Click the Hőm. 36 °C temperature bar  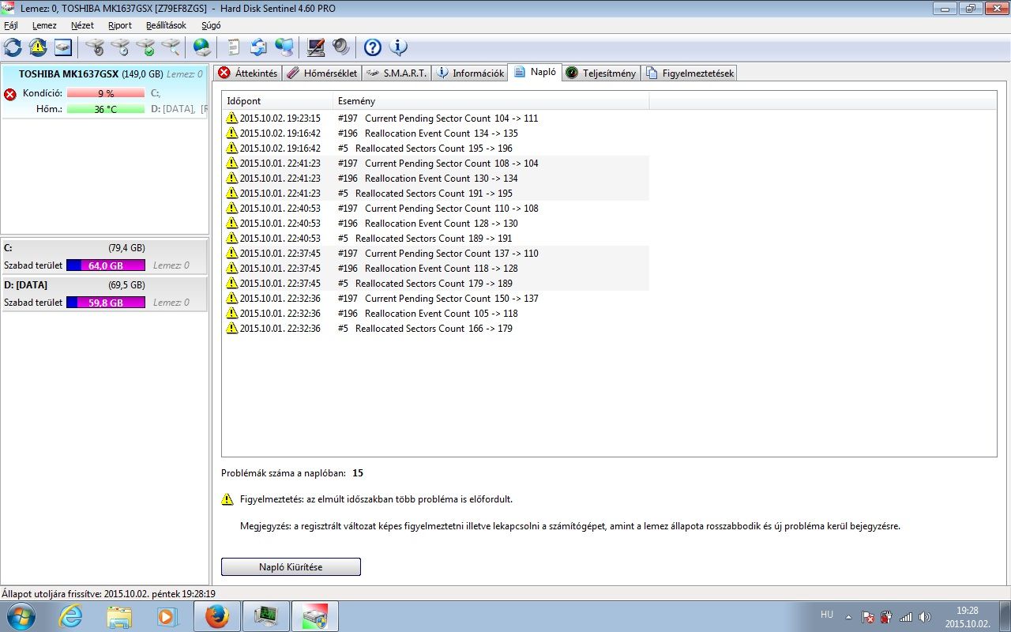[106, 108]
